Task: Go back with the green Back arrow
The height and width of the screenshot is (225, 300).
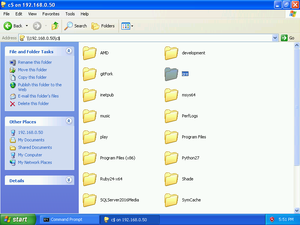Action: (13, 26)
